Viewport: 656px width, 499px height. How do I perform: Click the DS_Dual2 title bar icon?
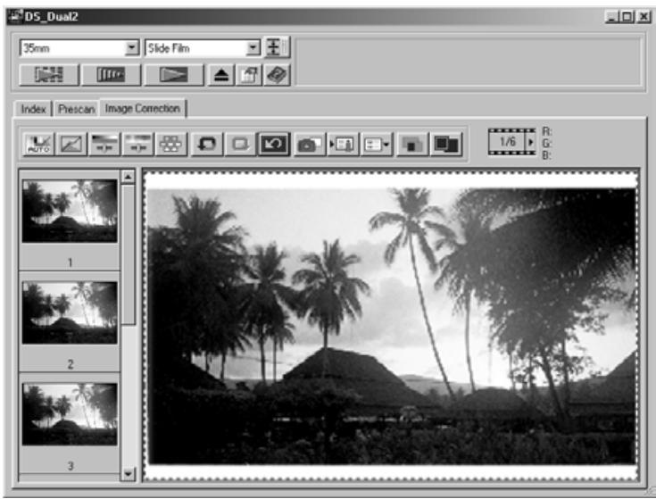pos(16,17)
